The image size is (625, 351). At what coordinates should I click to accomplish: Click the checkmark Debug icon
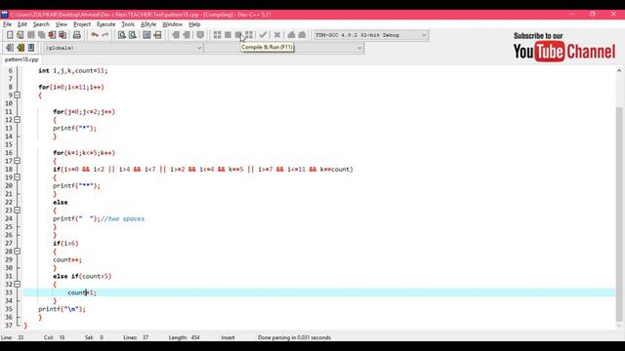point(263,35)
